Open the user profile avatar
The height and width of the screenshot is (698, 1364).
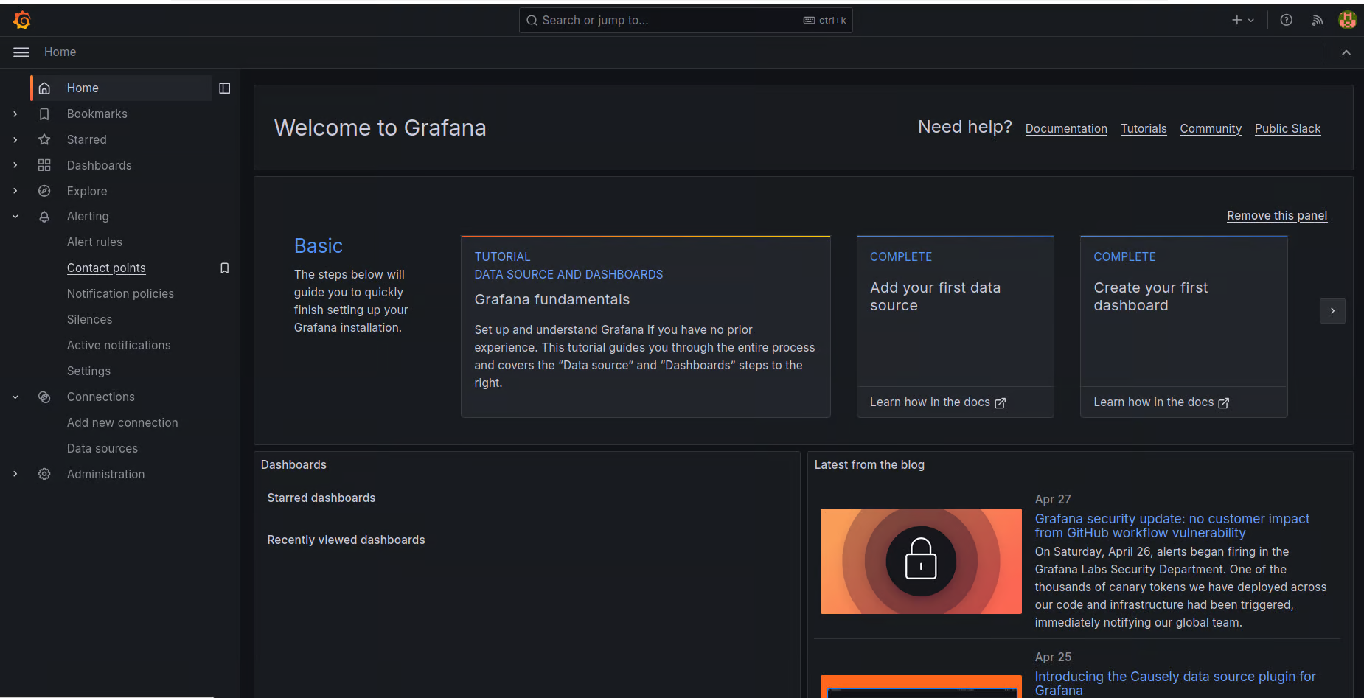pos(1348,20)
